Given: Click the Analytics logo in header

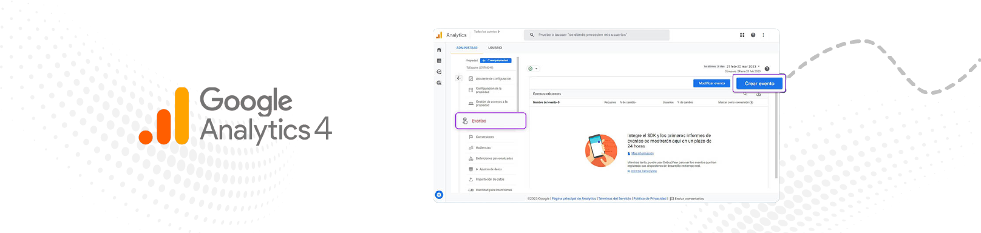Looking at the screenshot, I should (x=439, y=35).
